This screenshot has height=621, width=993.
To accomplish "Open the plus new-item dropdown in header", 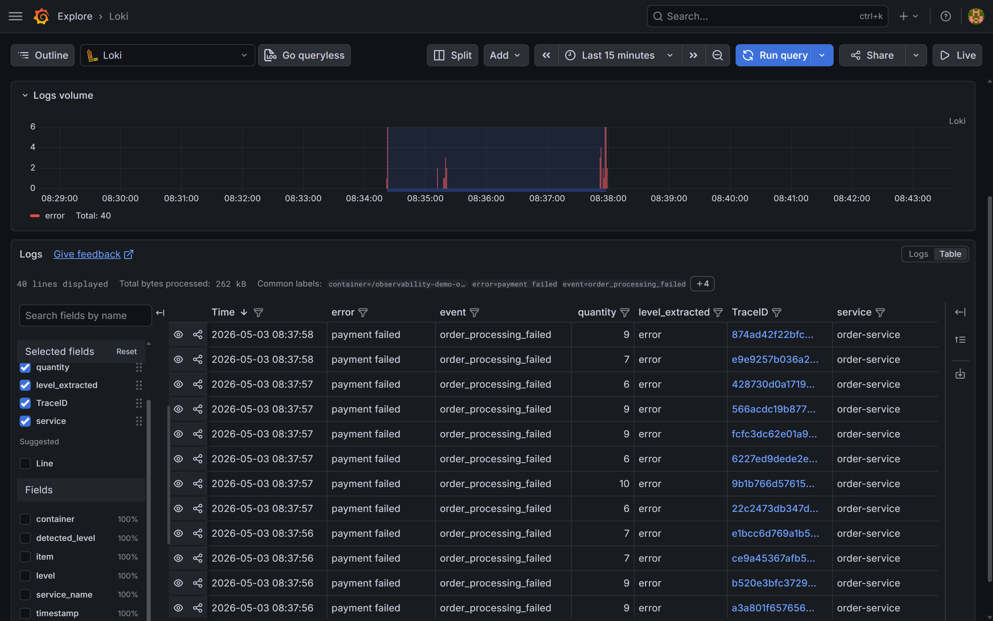I will coord(908,17).
